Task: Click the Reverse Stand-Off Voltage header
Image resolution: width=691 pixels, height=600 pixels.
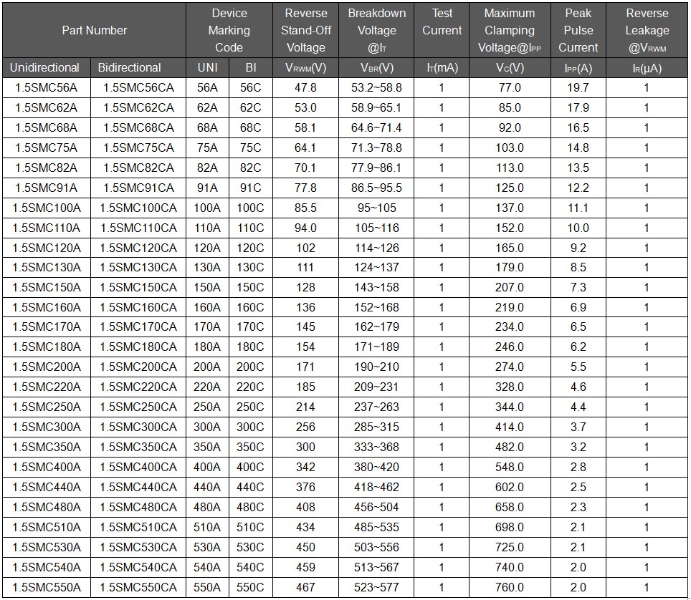Action: point(306,31)
